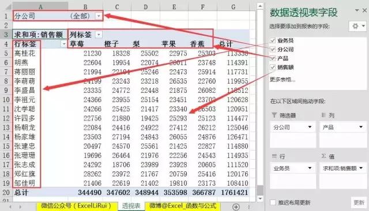Click the 筛选器 area funnel icon
Screen dimensions: 369x211
point(274,115)
